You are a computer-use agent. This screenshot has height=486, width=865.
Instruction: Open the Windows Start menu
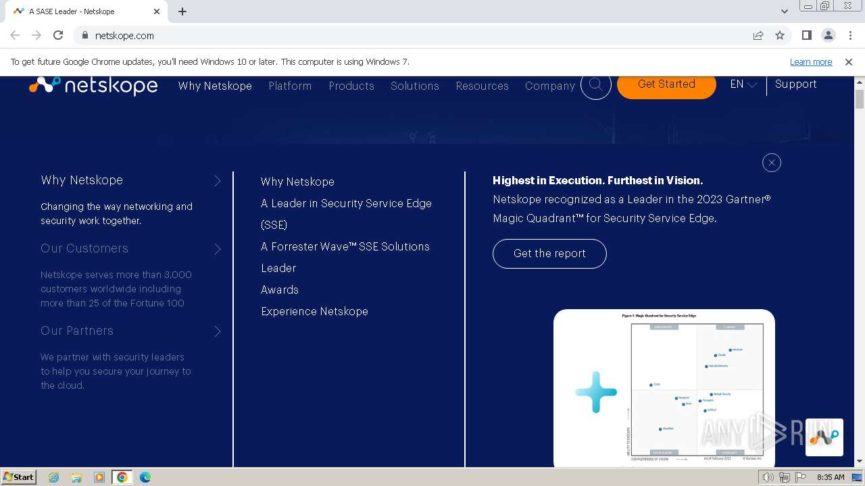(x=19, y=477)
